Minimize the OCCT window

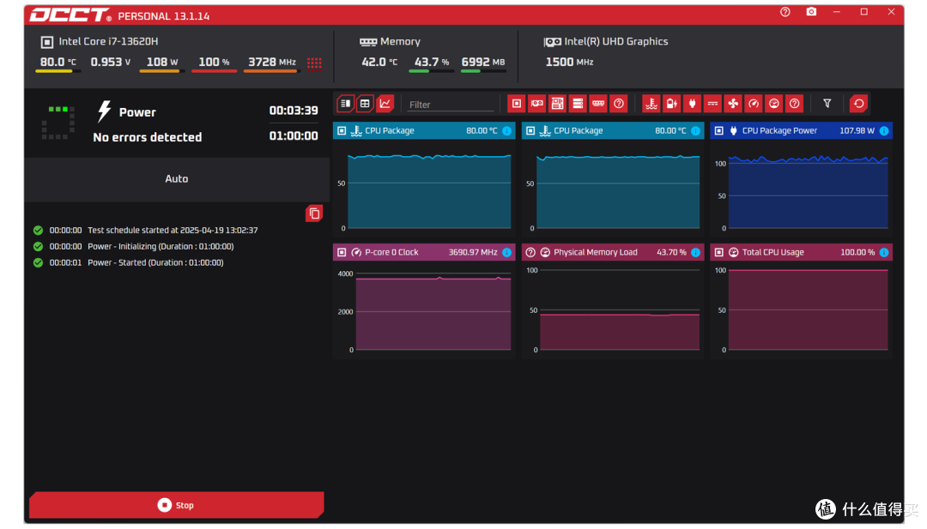[x=837, y=12]
